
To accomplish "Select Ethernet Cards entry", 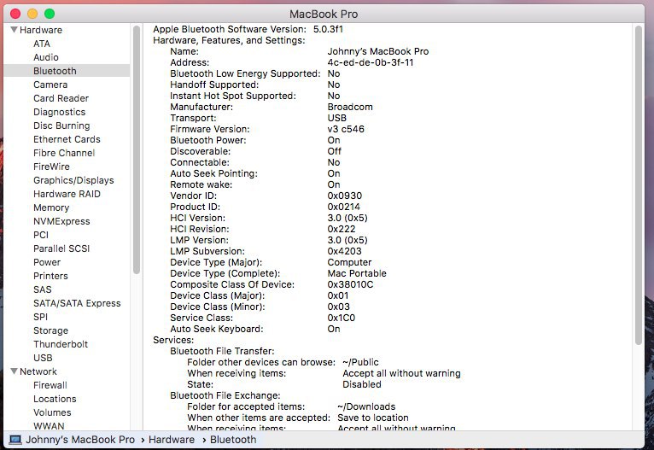I will 67,139.
